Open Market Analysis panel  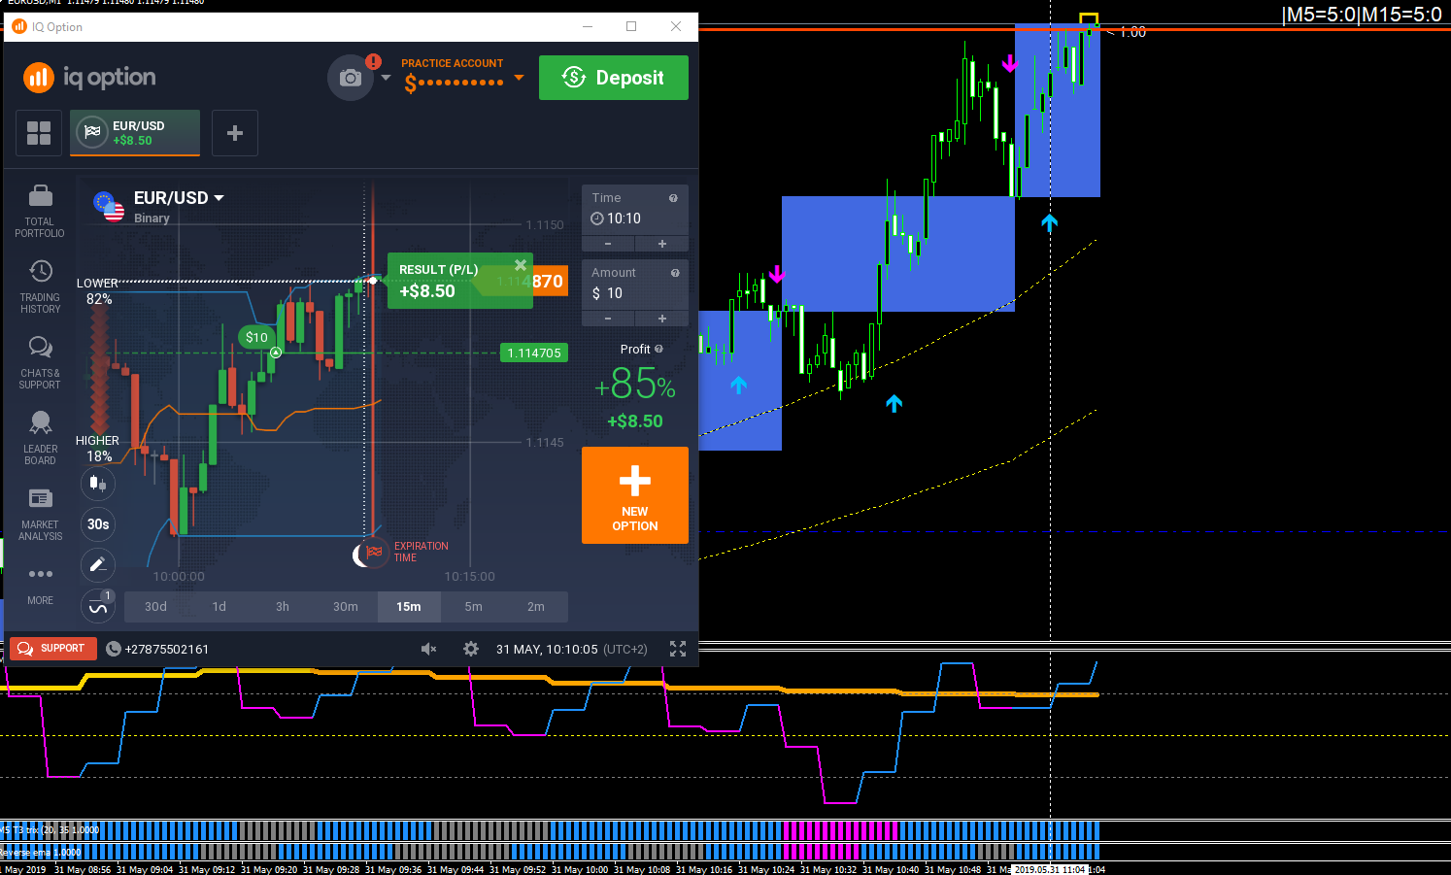coord(40,514)
